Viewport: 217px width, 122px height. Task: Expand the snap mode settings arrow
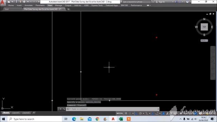pyautogui.click(x=133, y=114)
